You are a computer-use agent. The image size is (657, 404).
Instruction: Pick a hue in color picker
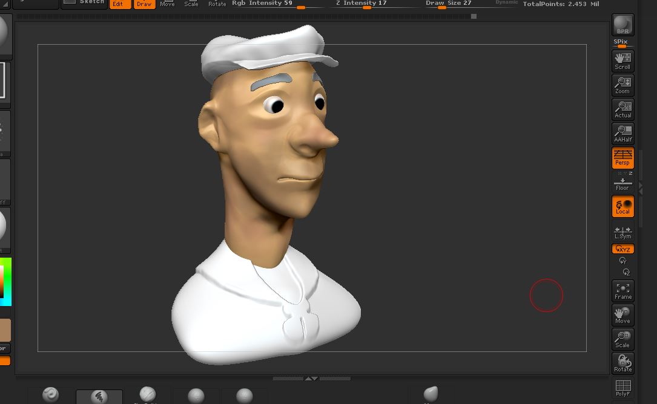tap(5, 281)
